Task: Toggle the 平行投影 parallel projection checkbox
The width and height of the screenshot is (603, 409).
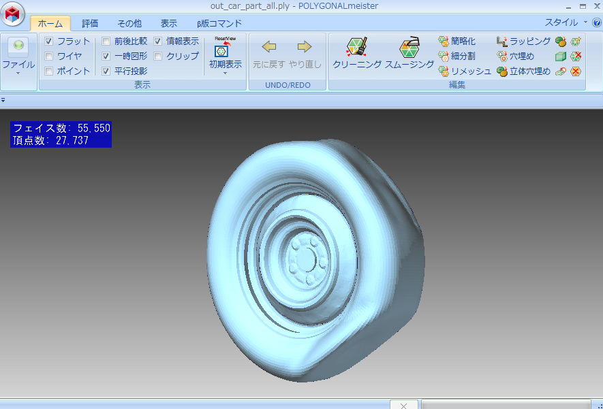Action: (x=106, y=71)
